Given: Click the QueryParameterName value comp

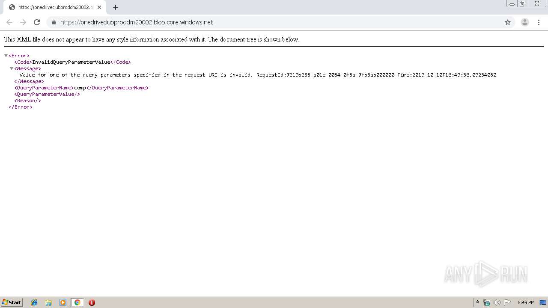Looking at the screenshot, I should click(x=80, y=88).
